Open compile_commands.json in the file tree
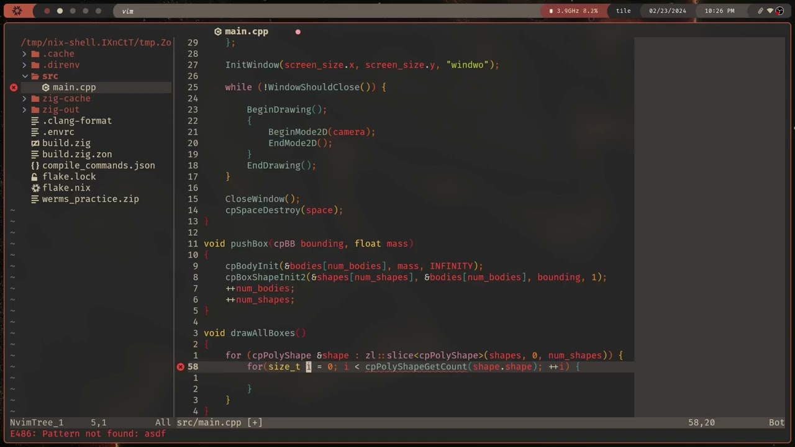The height and width of the screenshot is (447, 795). [x=99, y=166]
